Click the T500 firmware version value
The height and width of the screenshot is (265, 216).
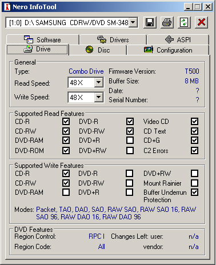tap(192, 71)
